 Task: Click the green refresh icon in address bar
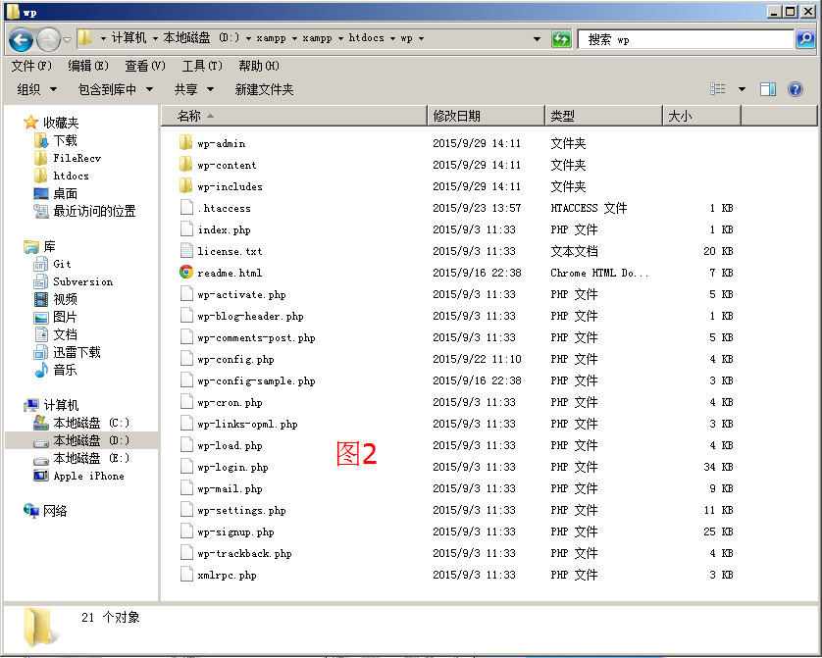click(x=561, y=39)
